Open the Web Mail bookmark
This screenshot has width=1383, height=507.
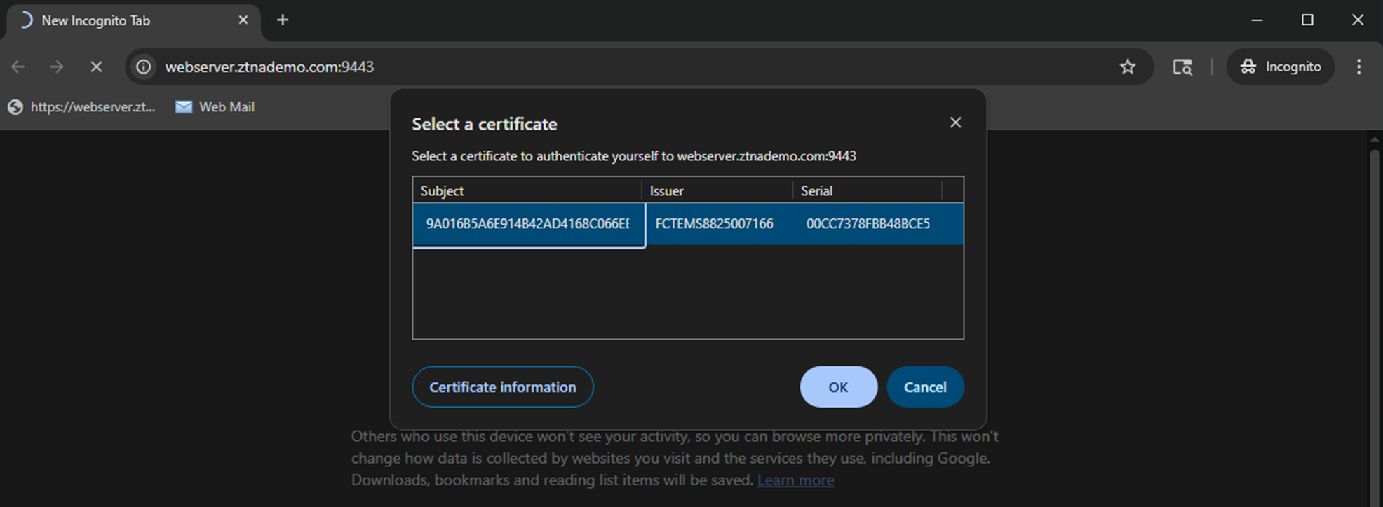pos(215,107)
